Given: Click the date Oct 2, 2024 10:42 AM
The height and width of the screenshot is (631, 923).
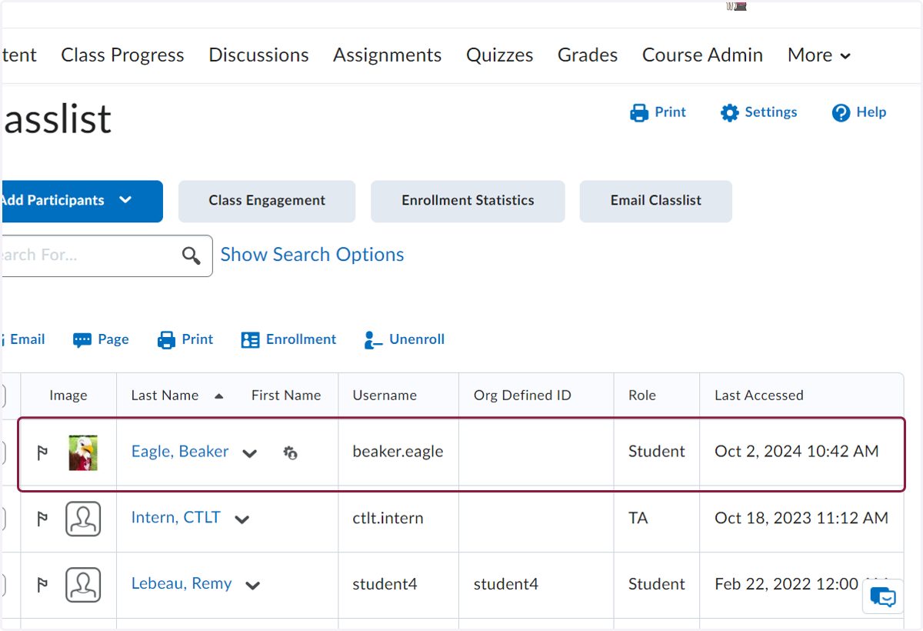Looking at the screenshot, I should click(x=797, y=452).
